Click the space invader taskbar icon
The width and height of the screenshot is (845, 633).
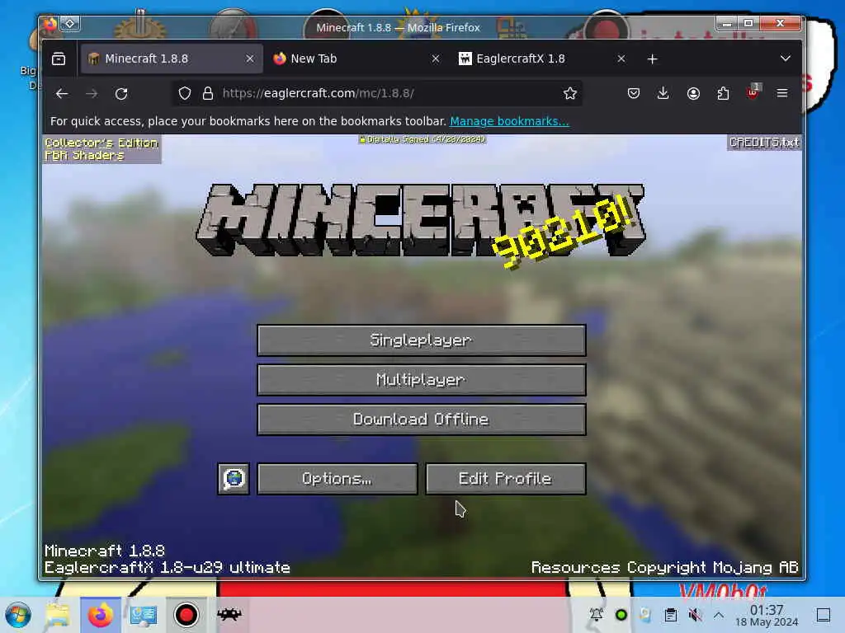point(229,613)
